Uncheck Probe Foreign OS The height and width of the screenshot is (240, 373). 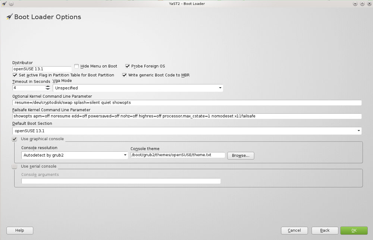click(x=128, y=66)
